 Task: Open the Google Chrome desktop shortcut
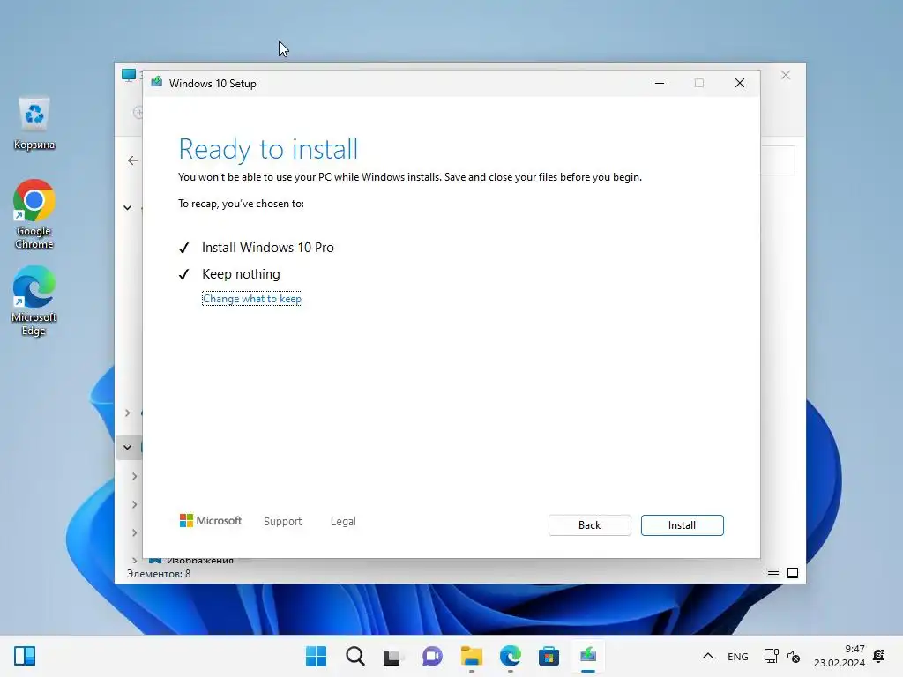(x=34, y=215)
